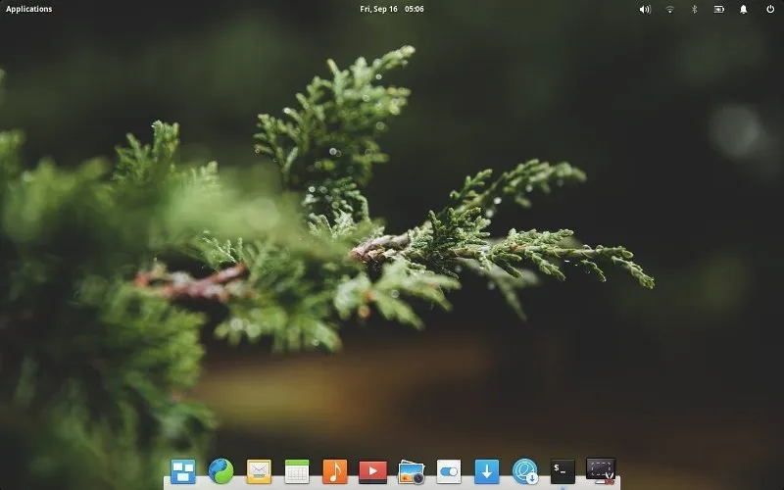This screenshot has height=490, width=784.
Task: Open the Mail app in dock
Action: pyautogui.click(x=259, y=471)
